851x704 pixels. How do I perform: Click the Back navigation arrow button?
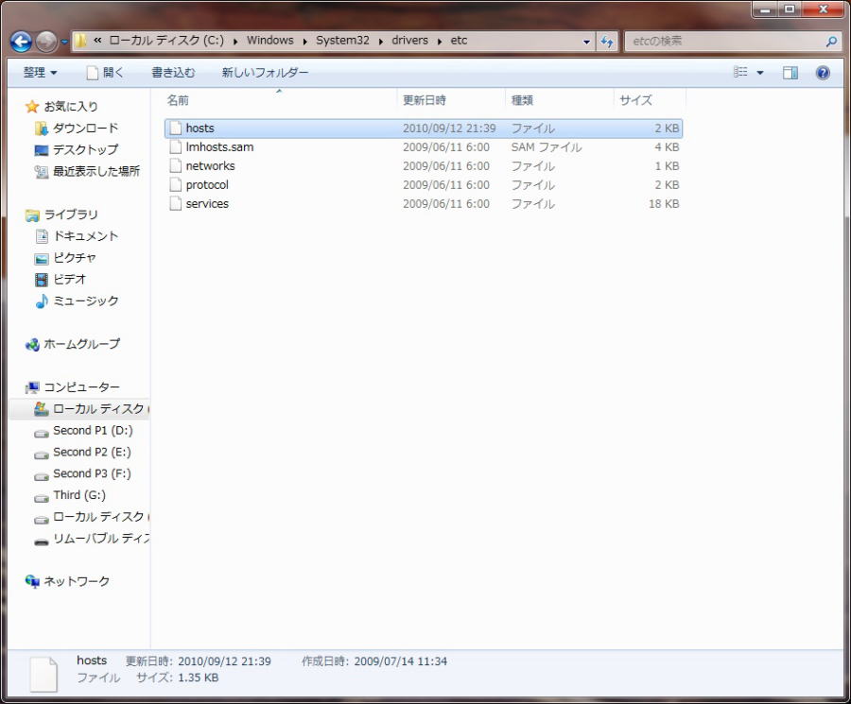(x=21, y=42)
